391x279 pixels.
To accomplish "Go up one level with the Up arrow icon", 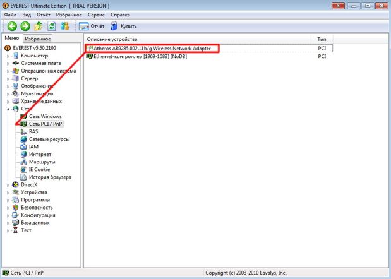I will pyautogui.click(x=38, y=26).
